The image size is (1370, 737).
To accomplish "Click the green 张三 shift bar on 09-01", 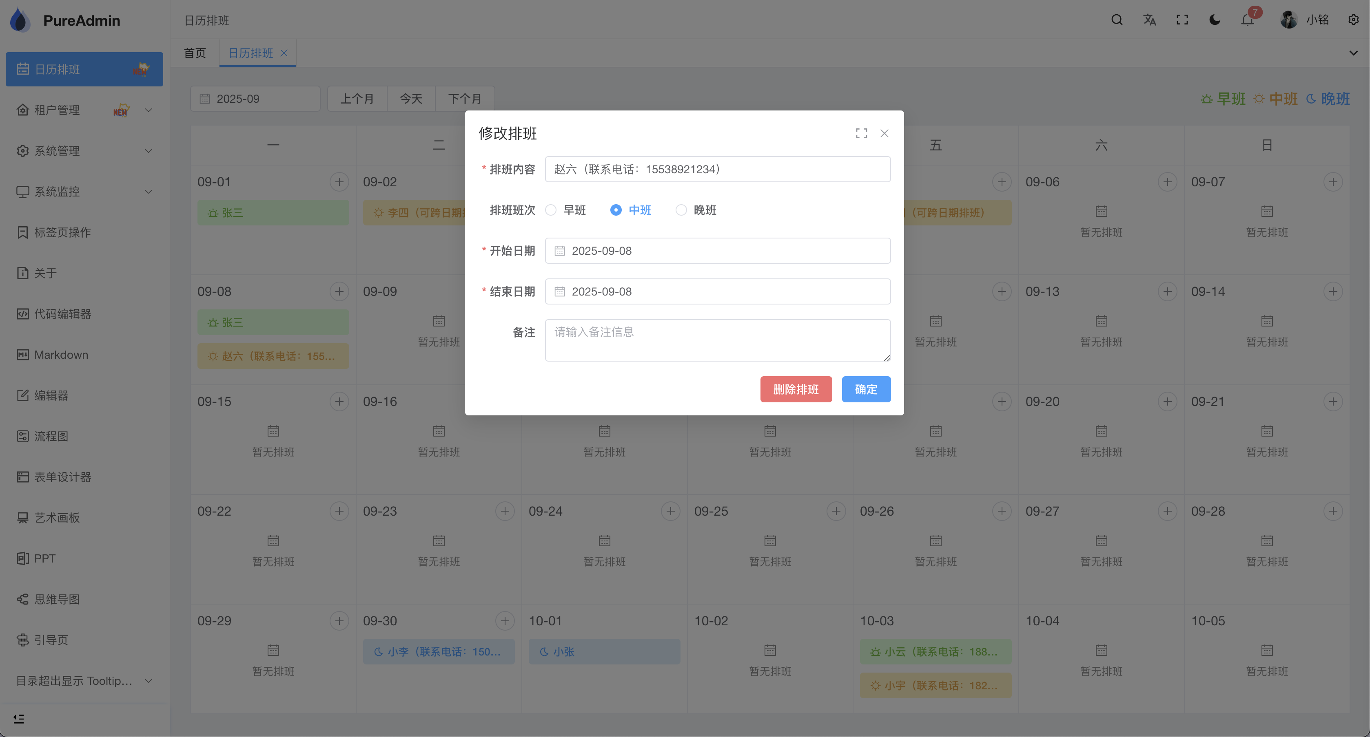I will coord(273,213).
